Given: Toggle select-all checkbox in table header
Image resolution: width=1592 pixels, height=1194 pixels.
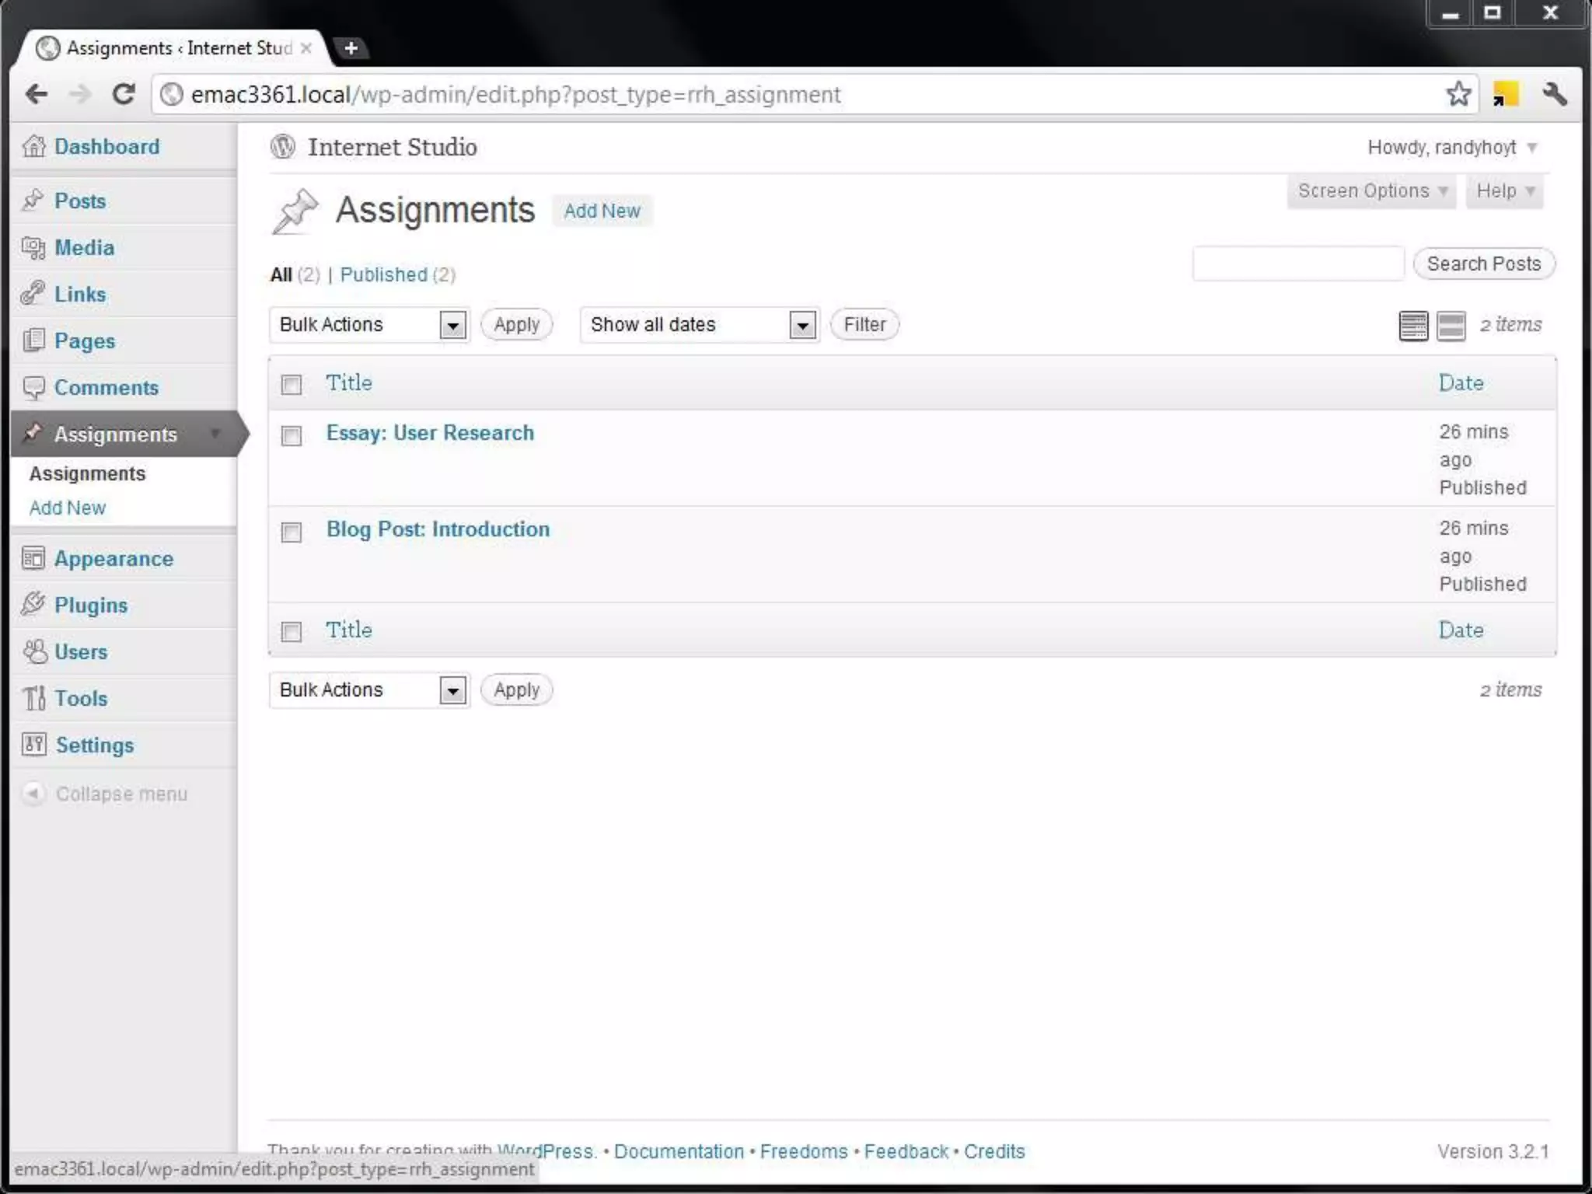Looking at the screenshot, I should [x=292, y=385].
